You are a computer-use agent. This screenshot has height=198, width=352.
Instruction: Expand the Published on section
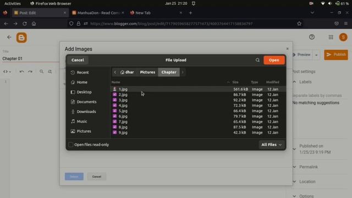click(x=294, y=149)
